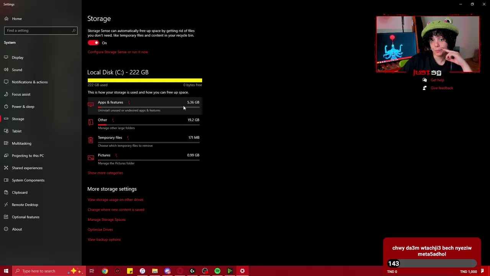This screenshot has width=490, height=276.
Task: Open Power & sleep via its power icon
Action: pyautogui.click(x=6, y=107)
